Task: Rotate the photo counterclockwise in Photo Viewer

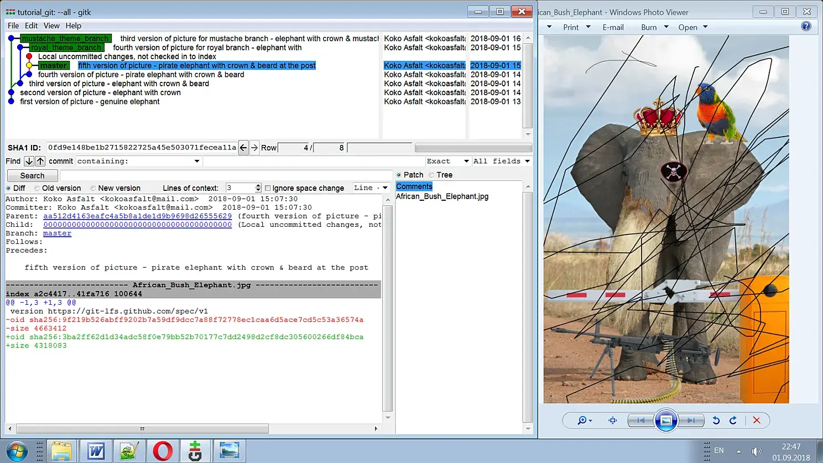Action: coord(716,420)
